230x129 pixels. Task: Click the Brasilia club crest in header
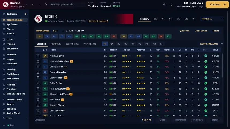point(38,19)
